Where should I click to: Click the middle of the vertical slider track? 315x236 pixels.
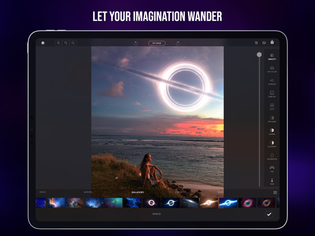click(x=259, y=120)
